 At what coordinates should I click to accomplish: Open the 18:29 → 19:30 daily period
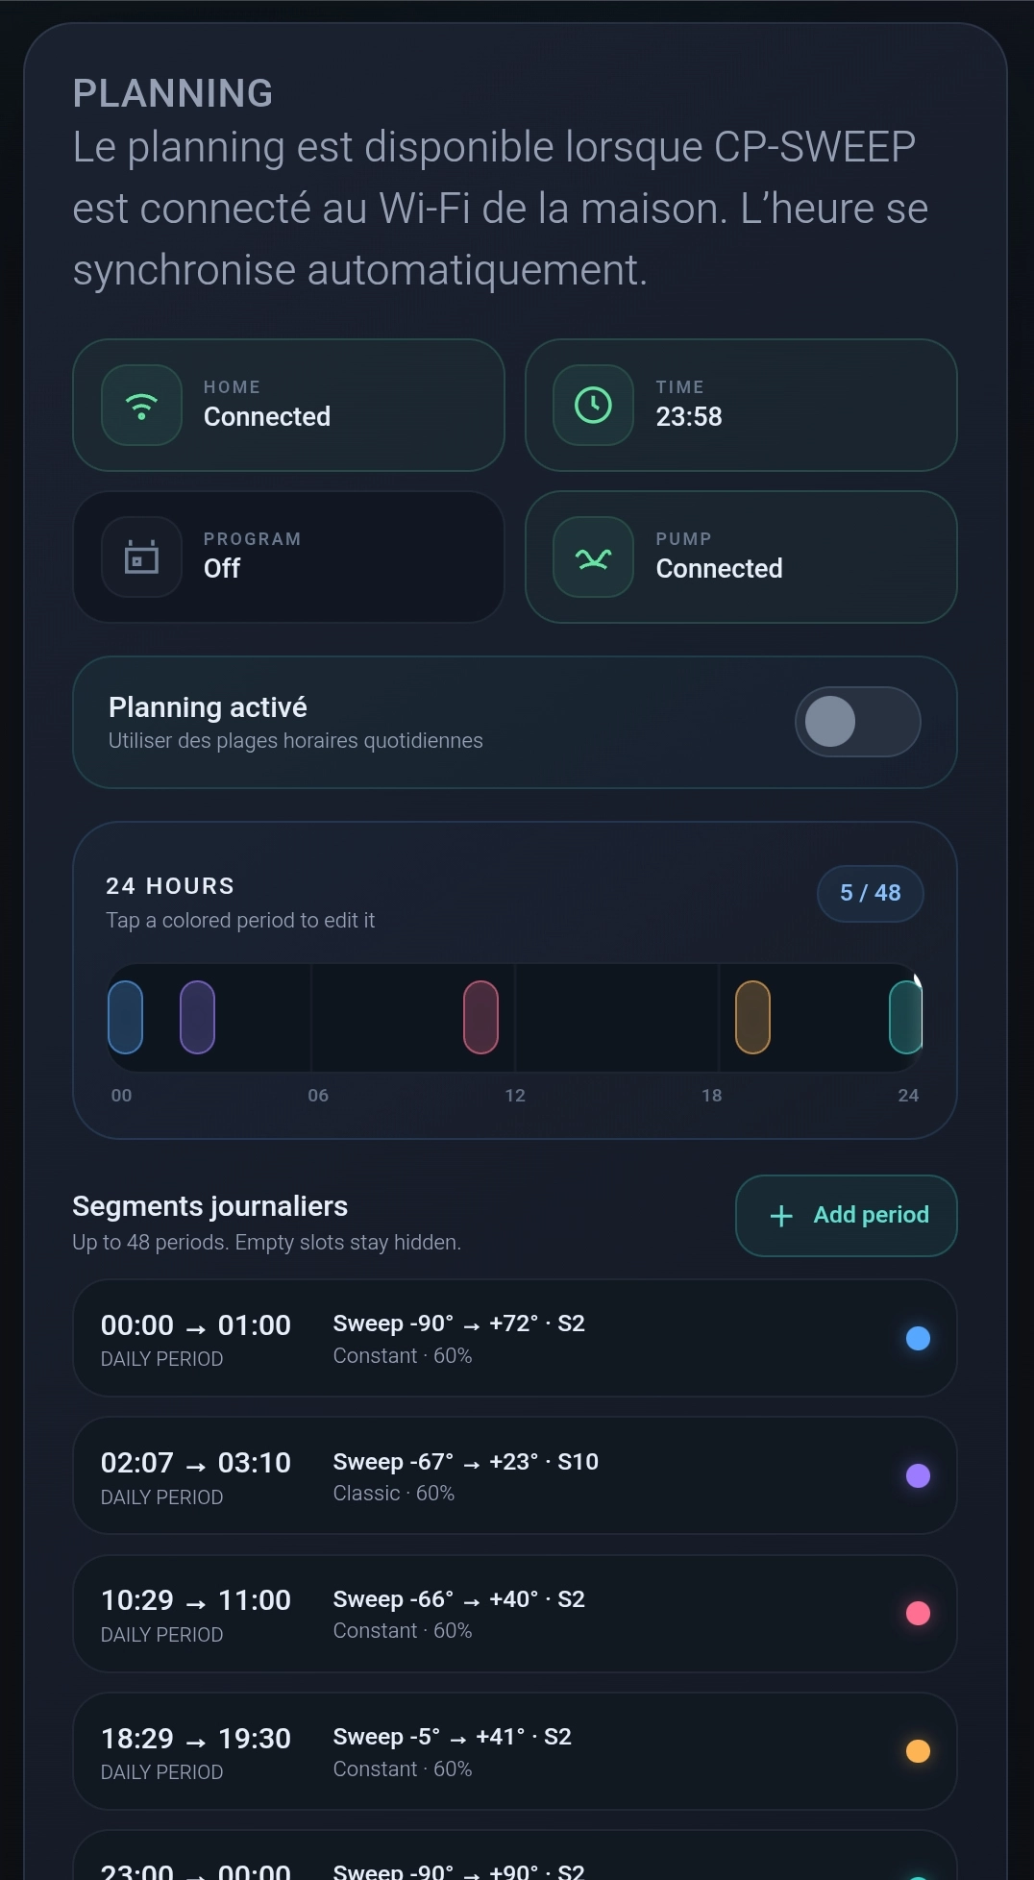coord(515,1751)
